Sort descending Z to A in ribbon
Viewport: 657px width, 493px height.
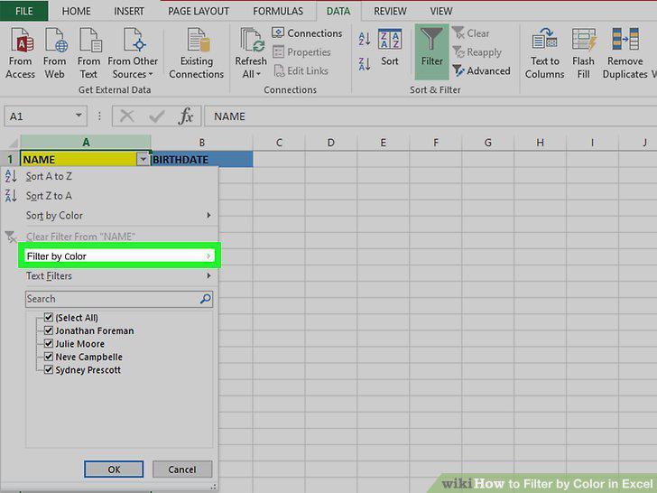(x=365, y=64)
